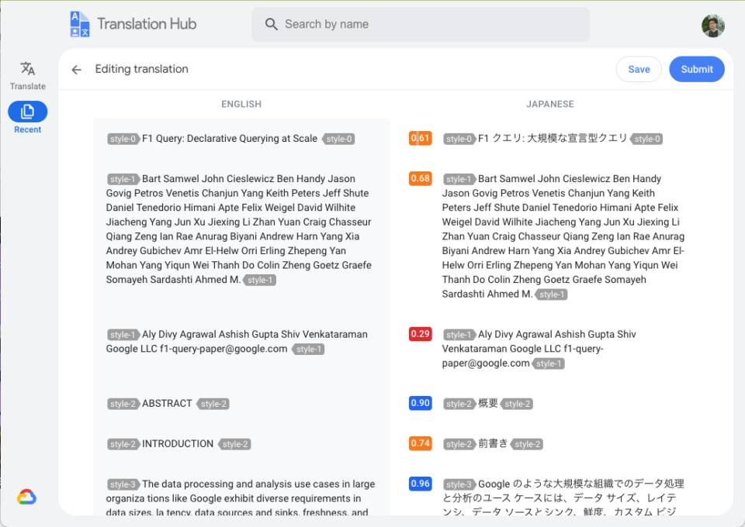Click the 0.90 score badge next to 概要
Image resolution: width=745 pixels, height=527 pixels.
point(420,403)
